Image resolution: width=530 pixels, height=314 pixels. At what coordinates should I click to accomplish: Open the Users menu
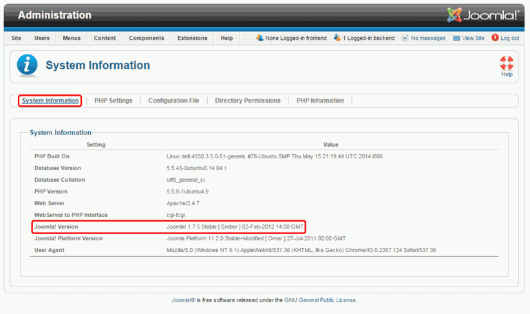click(42, 38)
